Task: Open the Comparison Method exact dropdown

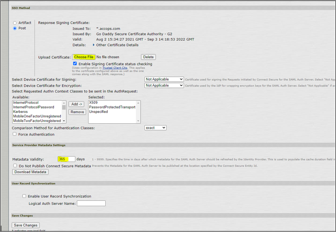Action: [x=155, y=128]
